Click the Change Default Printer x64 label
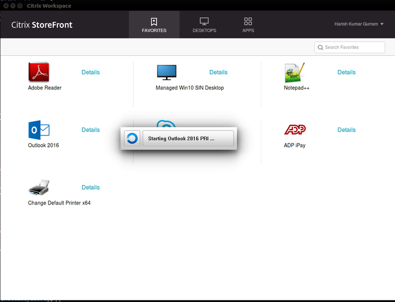 [x=59, y=203]
